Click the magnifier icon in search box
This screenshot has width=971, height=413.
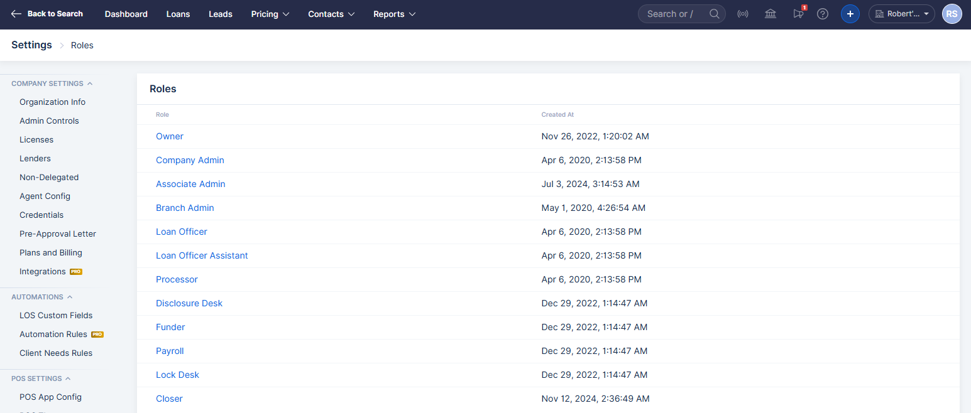(x=715, y=14)
